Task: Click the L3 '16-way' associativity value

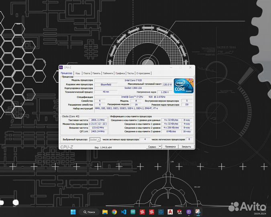Action: click(187, 131)
